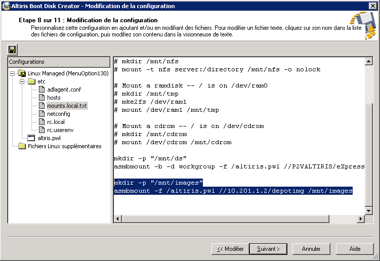Click the << Modifier button

(230, 249)
